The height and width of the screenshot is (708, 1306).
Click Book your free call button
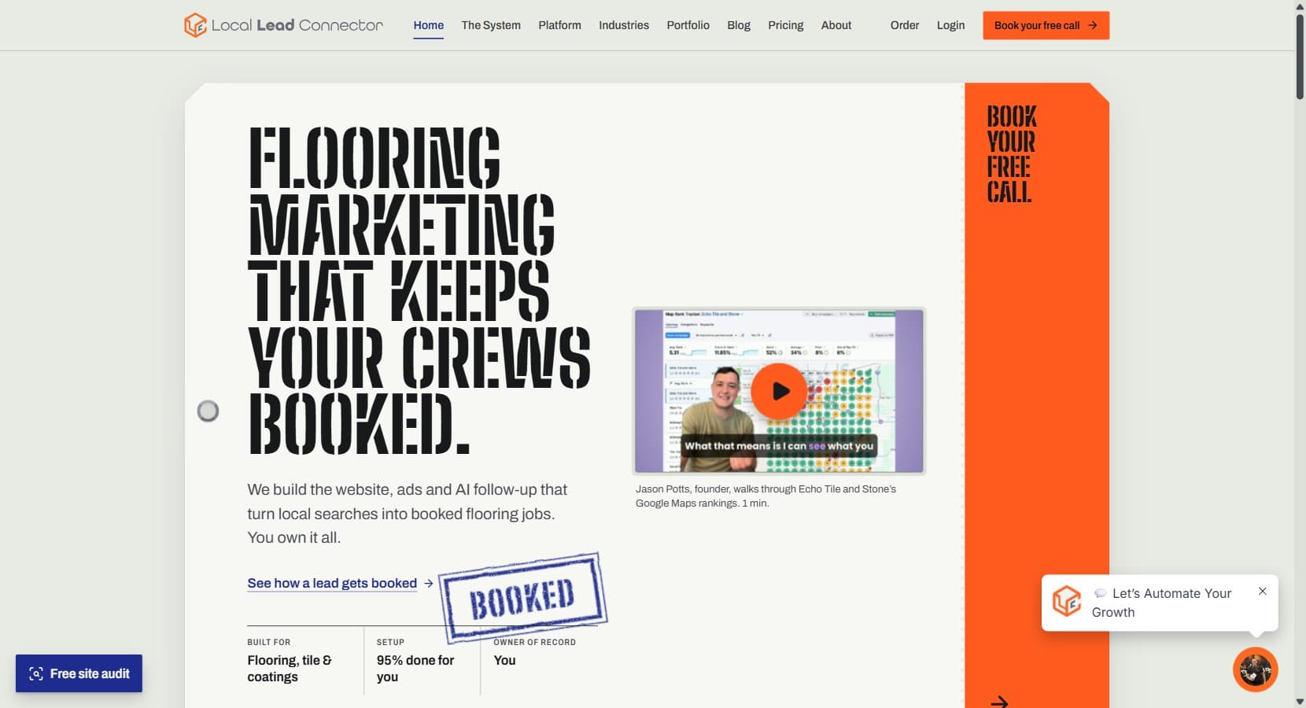pyautogui.click(x=1046, y=25)
